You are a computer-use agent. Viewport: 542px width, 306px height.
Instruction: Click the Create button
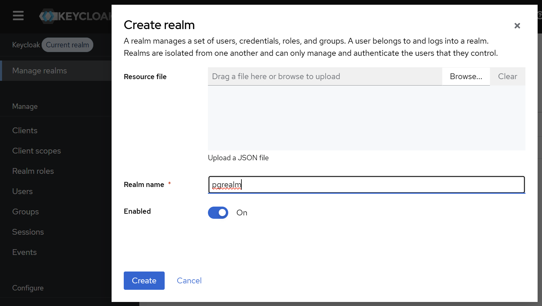(x=144, y=280)
